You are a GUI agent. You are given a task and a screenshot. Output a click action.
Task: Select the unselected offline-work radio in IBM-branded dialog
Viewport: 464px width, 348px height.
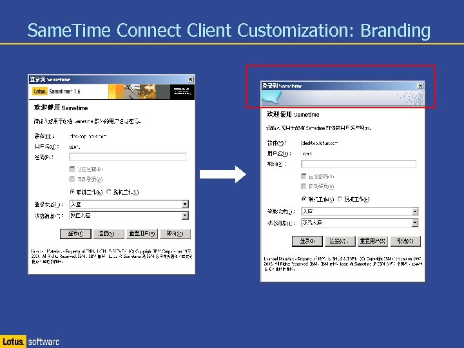[109, 192]
